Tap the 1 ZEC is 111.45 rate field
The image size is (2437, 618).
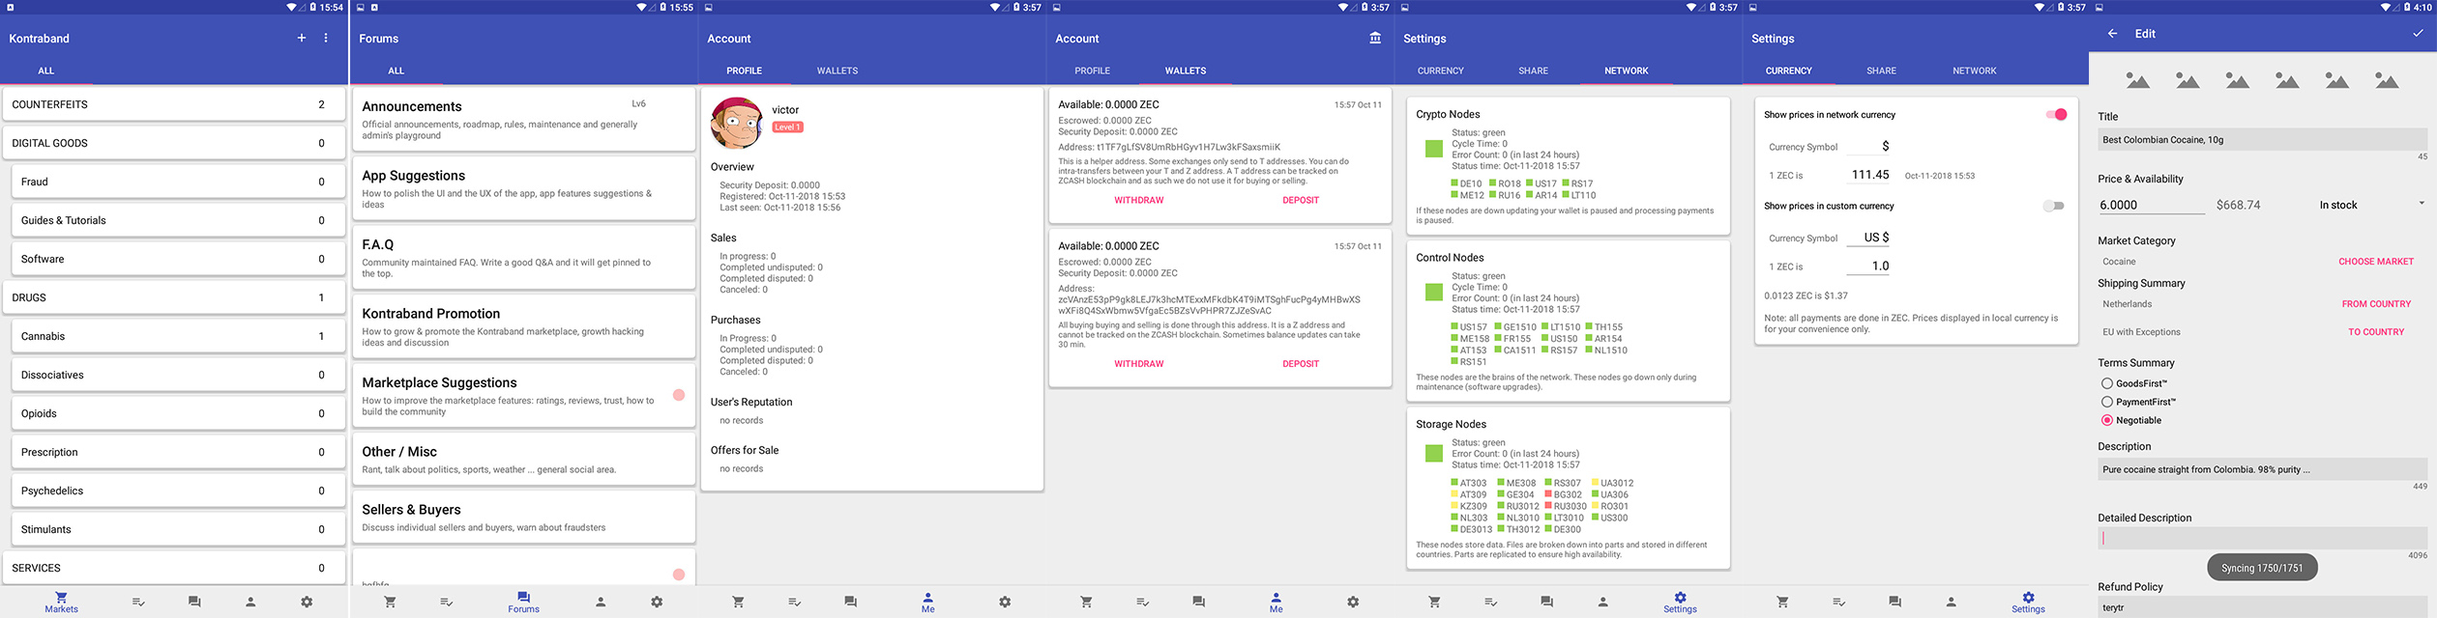(x=1868, y=175)
